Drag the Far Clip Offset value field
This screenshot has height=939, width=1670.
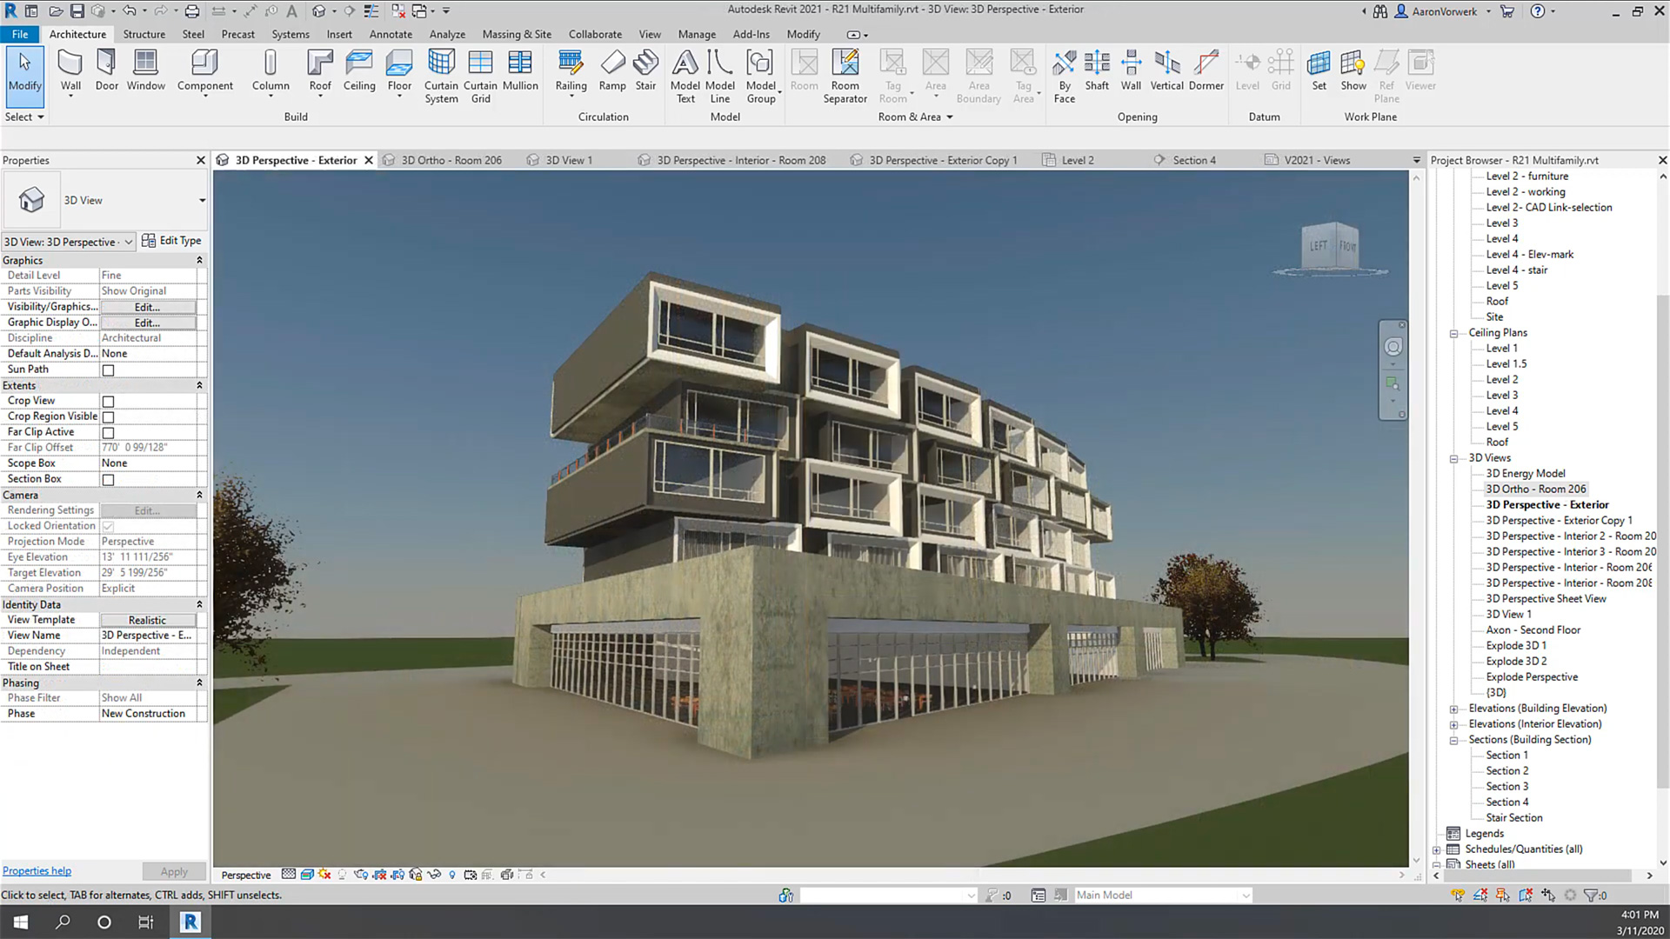point(147,447)
